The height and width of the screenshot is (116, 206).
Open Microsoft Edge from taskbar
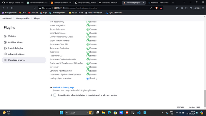pos(109,113)
